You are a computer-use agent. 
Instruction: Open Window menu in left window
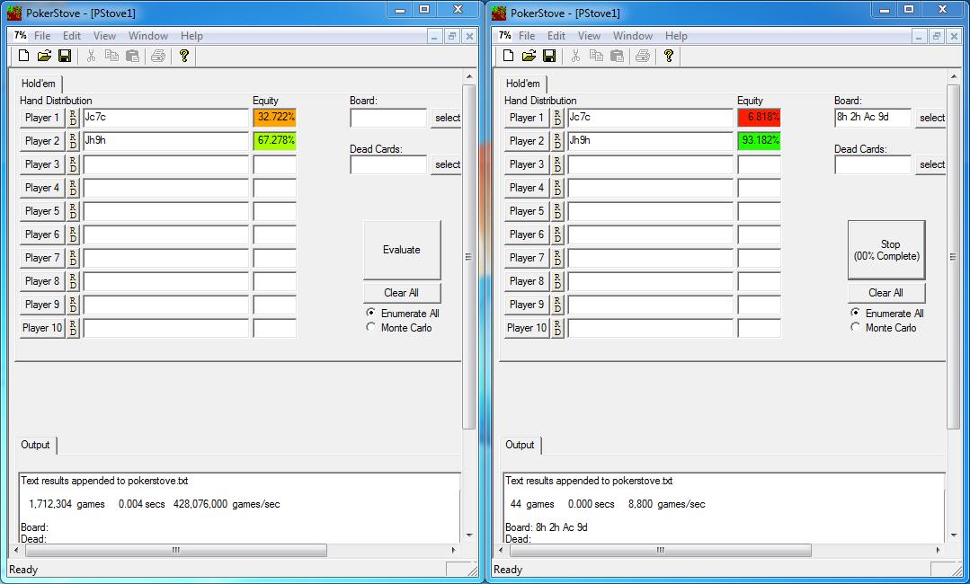click(x=148, y=36)
